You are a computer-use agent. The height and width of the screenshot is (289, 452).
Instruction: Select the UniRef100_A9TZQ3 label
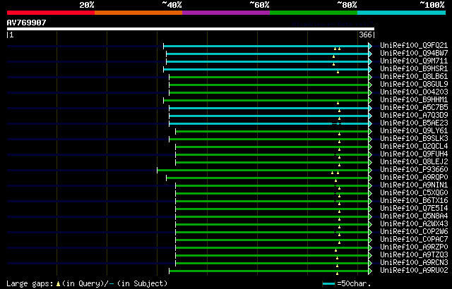point(414,254)
